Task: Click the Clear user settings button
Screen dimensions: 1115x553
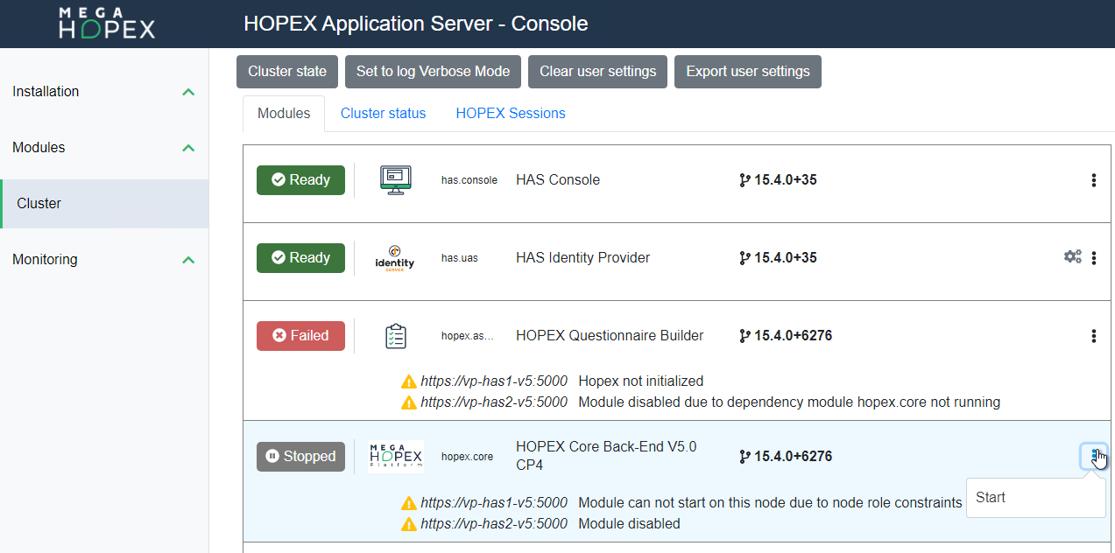Action: (597, 72)
